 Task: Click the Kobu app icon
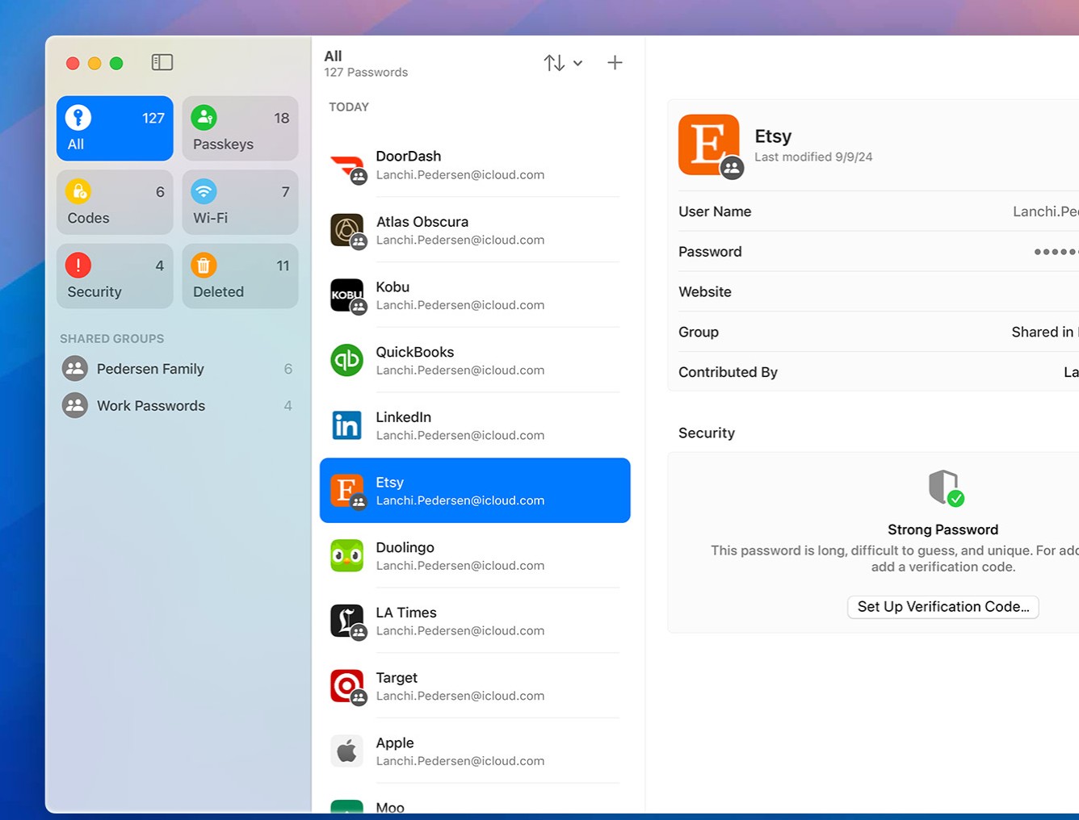coord(347,295)
